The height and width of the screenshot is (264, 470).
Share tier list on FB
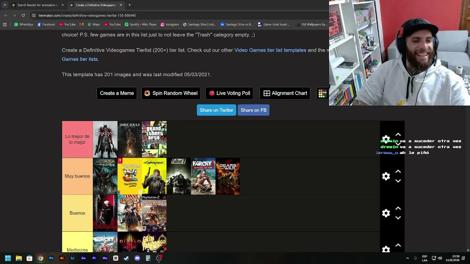pos(253,110)
